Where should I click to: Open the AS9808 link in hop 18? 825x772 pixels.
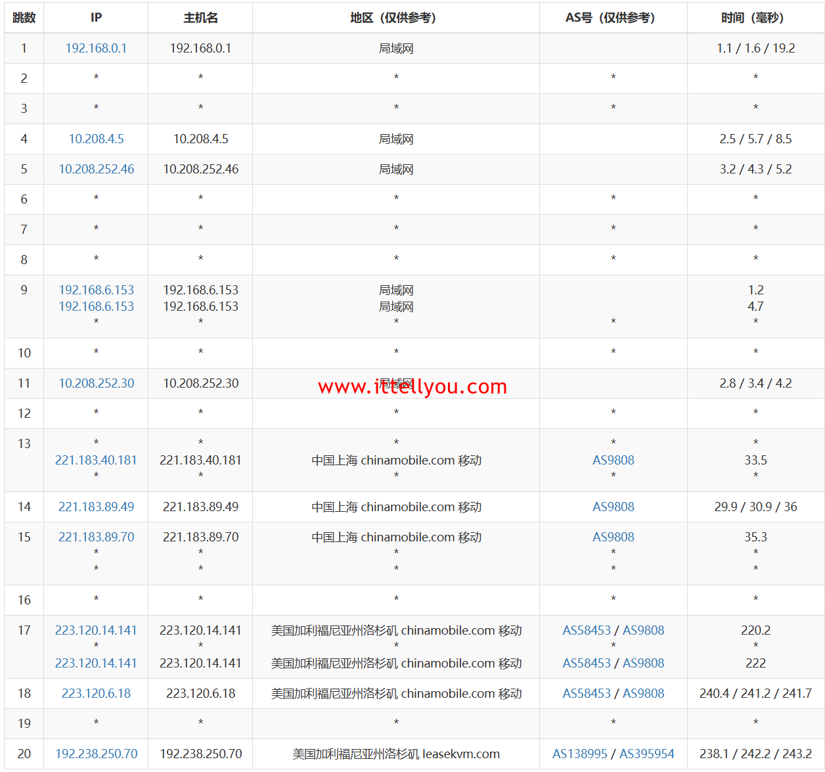(x=644, y=693)
